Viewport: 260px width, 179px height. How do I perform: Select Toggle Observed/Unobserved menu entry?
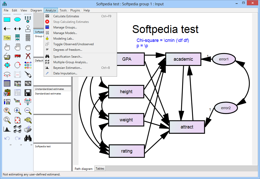80,44
